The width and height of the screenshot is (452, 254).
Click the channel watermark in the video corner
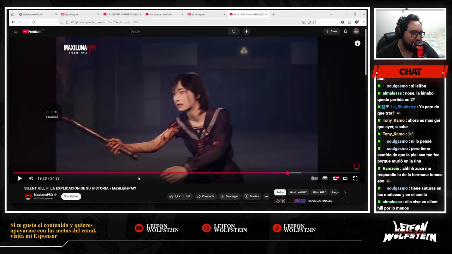coord(356,167)
